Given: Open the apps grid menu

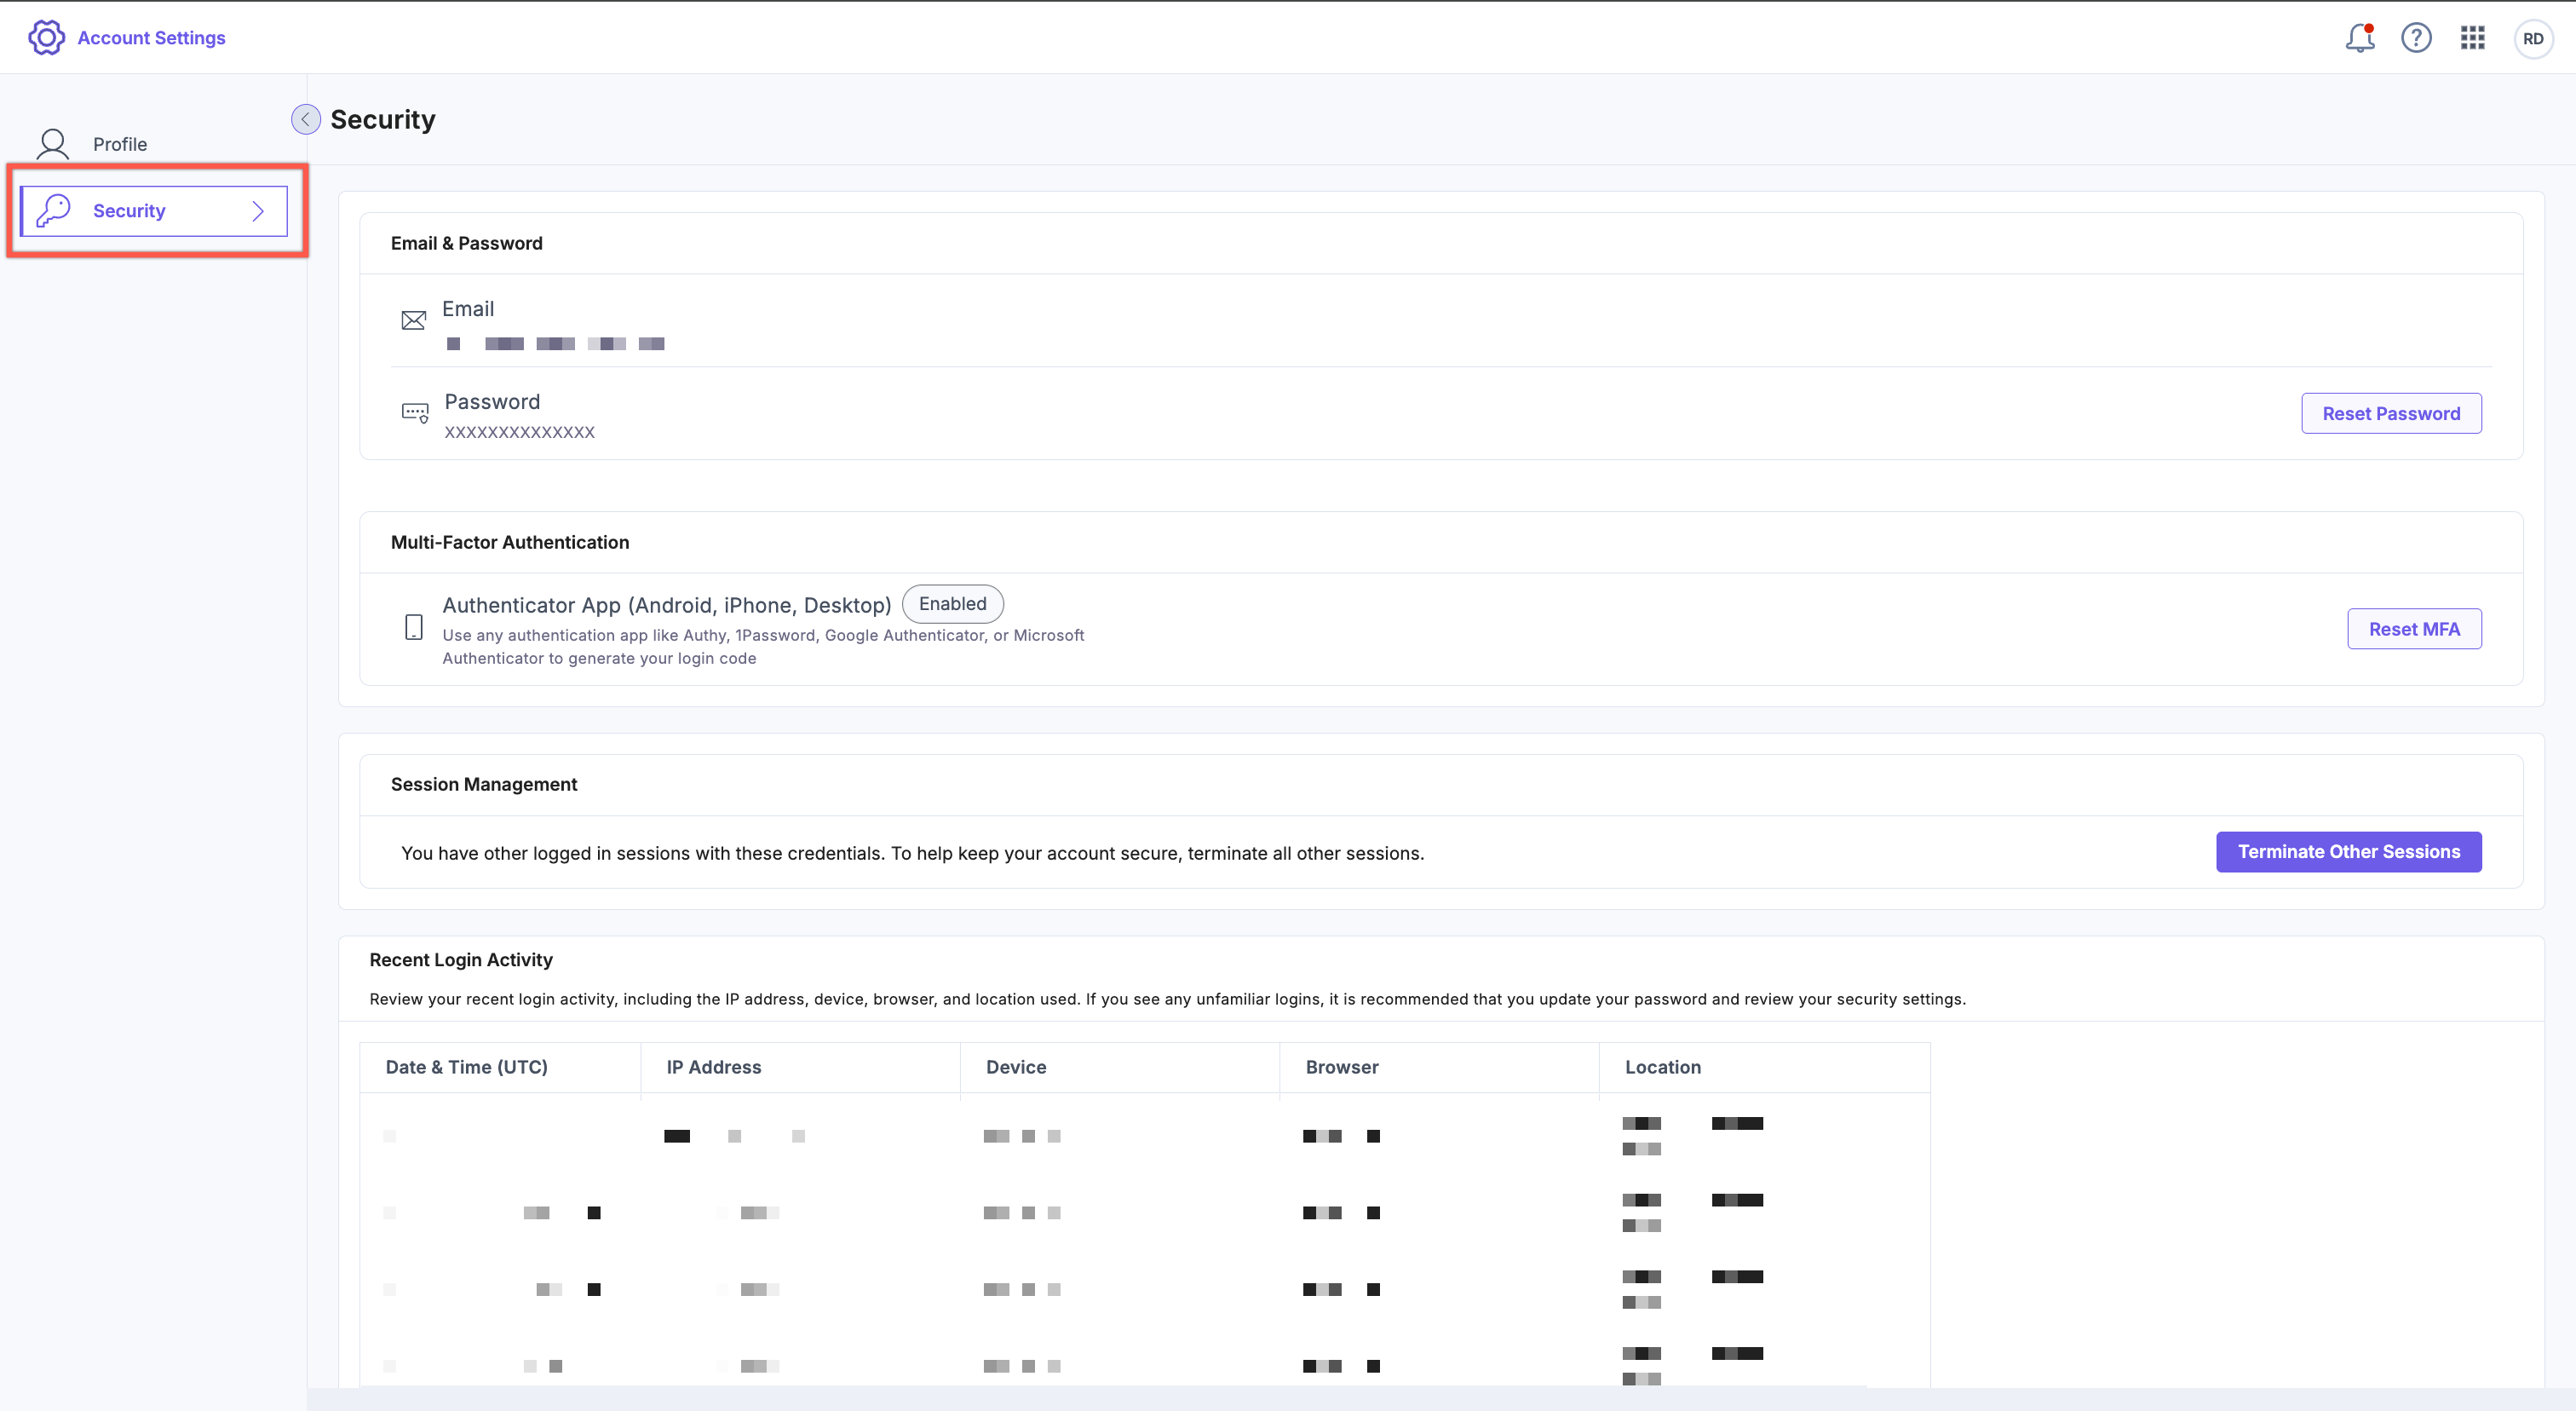Looking at the screenshot, I should point(2472,38).
